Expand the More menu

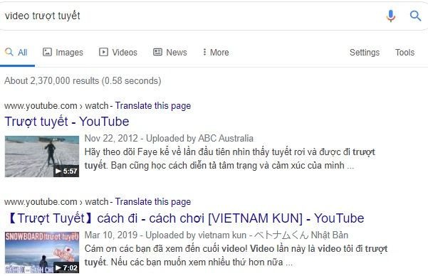pos(216,53)
